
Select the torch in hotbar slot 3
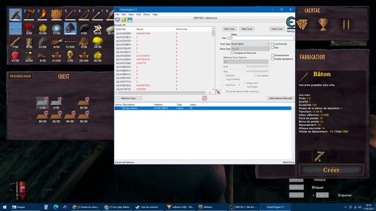[43, 15]
